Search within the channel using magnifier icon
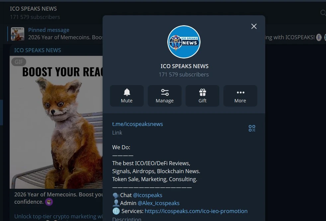326x221 pixels. pos(323,13)
